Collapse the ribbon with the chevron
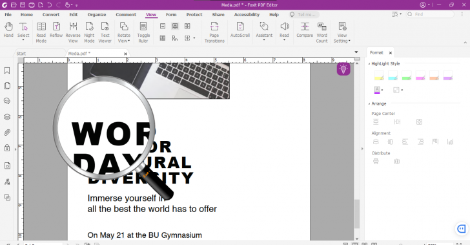Viewport: 470px width, 245px height. 465,43
